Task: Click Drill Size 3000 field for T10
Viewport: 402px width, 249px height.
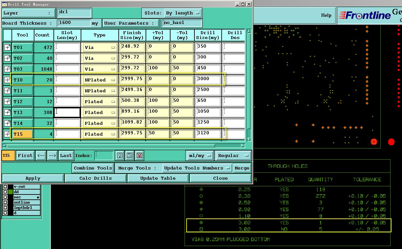Action: pos(208,80)
